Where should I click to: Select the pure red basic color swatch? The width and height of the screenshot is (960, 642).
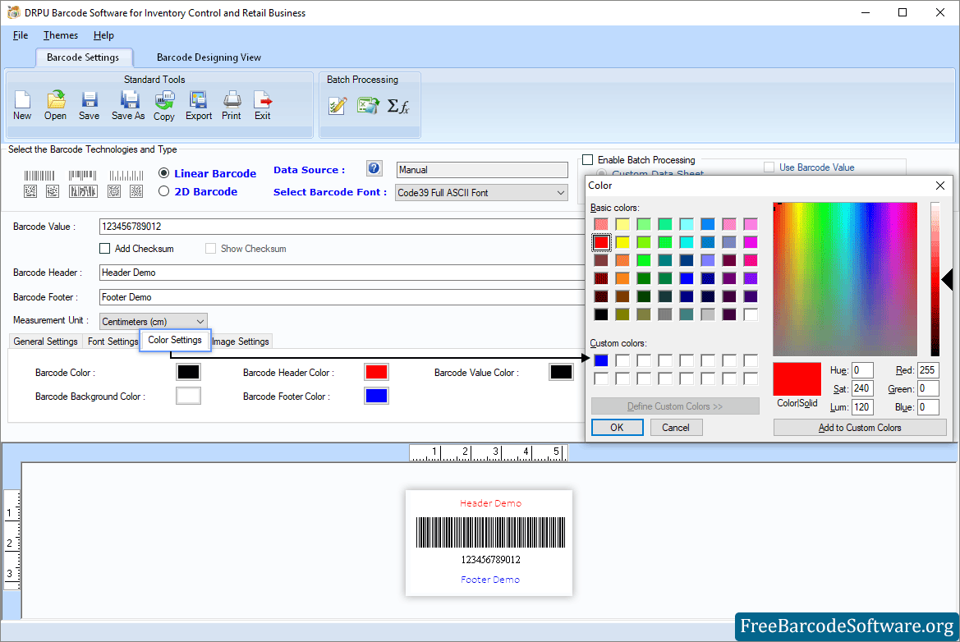[x=601, y=242]
